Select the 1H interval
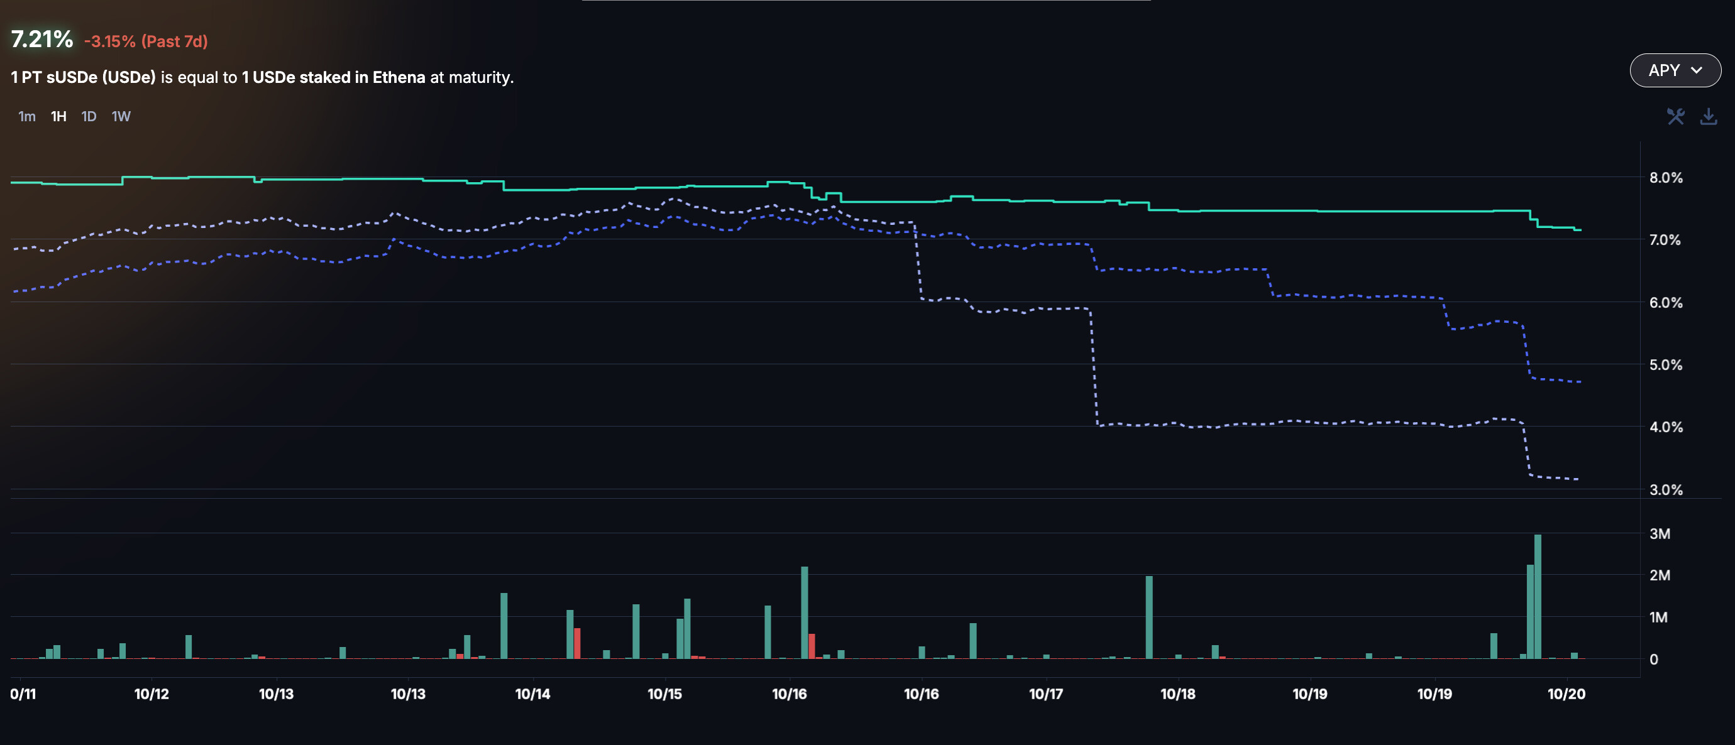The width and height of the screenshot is (1735, 745). (58, 116)
